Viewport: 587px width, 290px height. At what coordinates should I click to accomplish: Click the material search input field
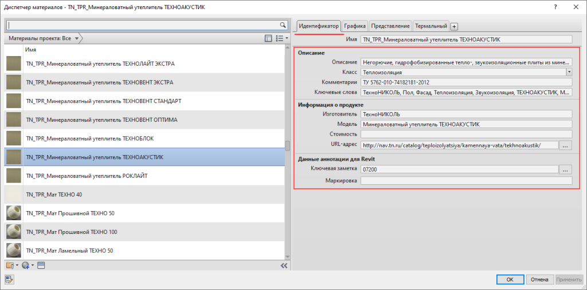tap(143, 25)
